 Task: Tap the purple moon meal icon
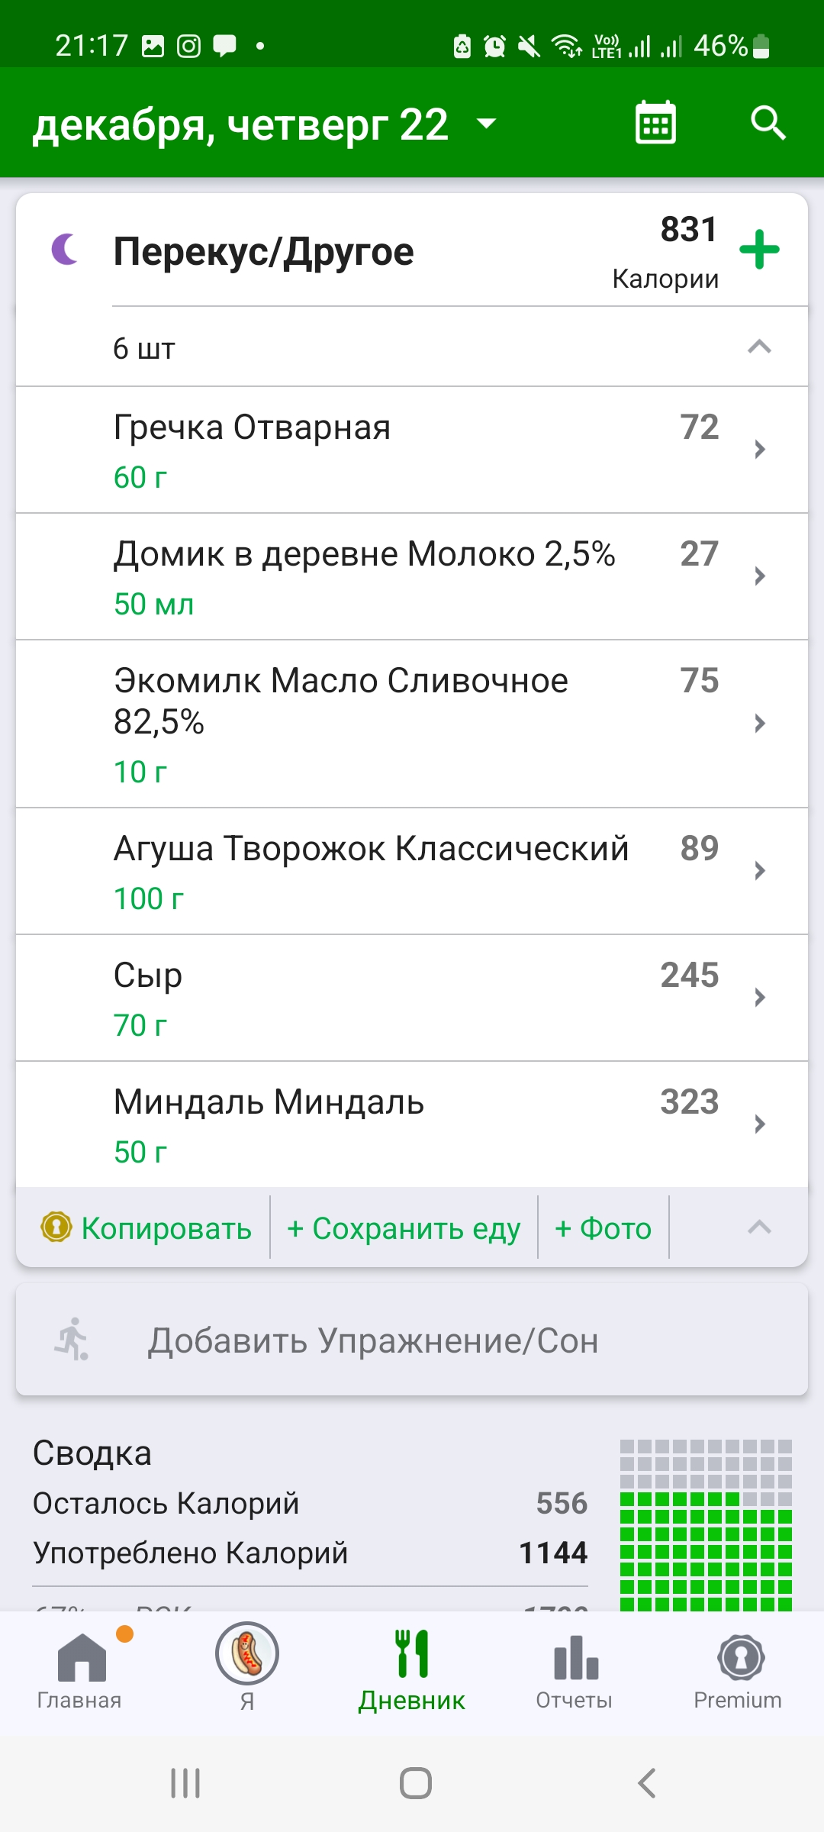66,250
